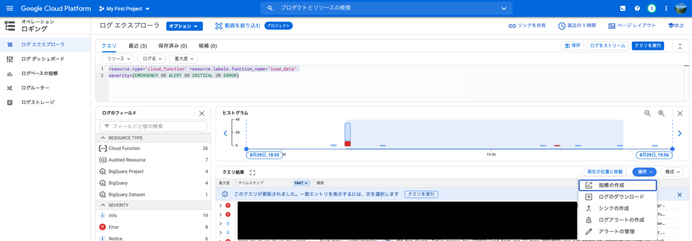
Task: Select ログのダウンロード menu item
Action: coord(618,197)
